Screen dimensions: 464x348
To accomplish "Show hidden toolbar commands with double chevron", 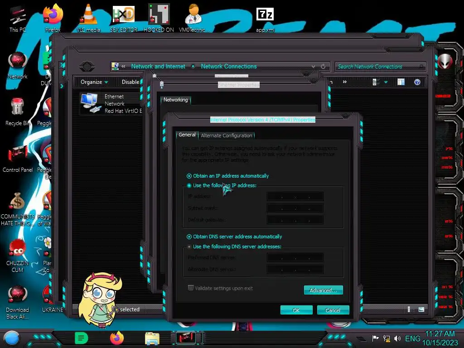I will pos(345,82).
